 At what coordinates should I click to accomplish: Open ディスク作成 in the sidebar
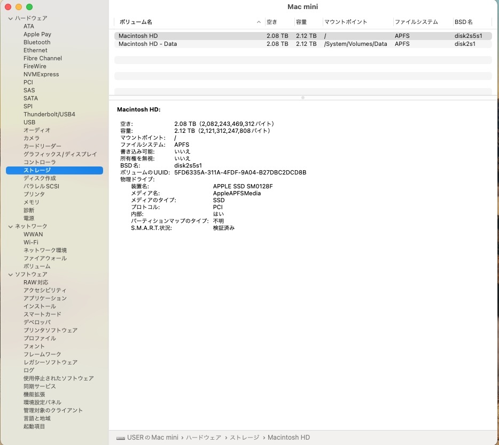click(40, 178)
